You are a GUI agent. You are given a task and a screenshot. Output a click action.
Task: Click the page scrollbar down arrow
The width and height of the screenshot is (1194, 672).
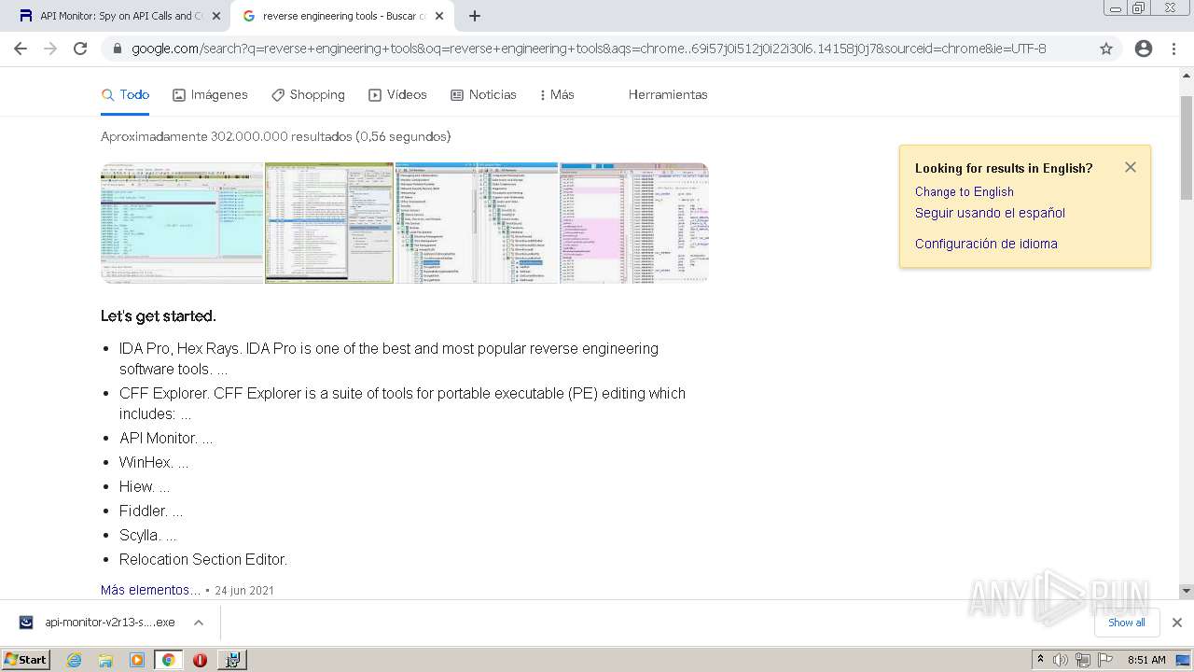pyautogui.click(x=1187, y=591)
